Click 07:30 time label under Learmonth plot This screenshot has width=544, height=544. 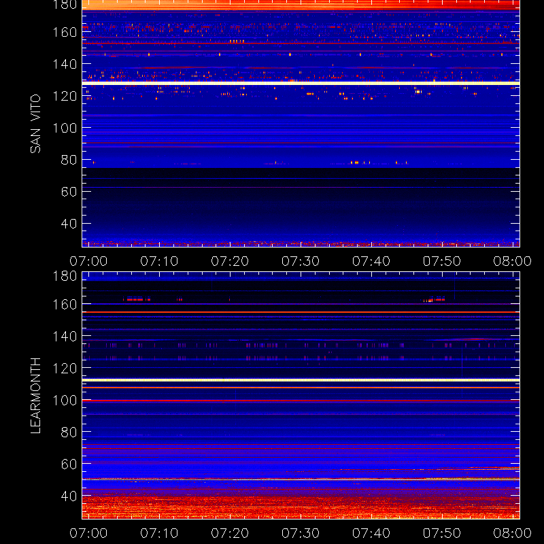click(301, 533)
